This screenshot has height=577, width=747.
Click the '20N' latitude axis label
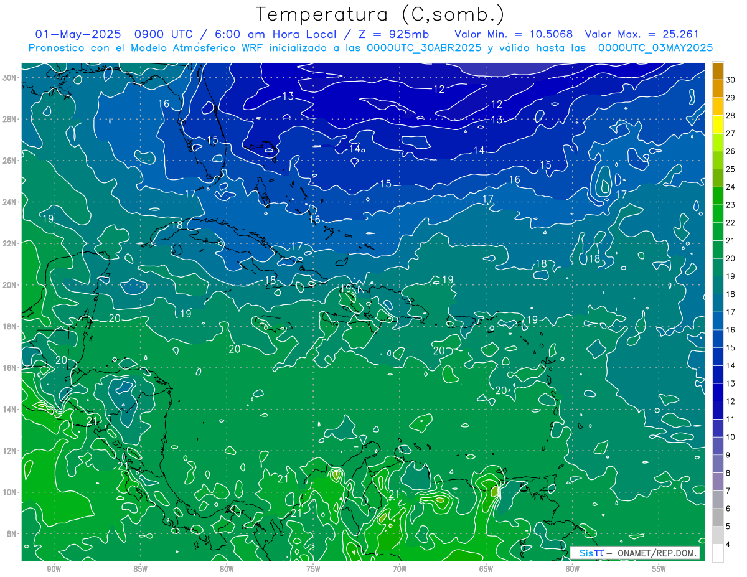(x=9, y=284)
